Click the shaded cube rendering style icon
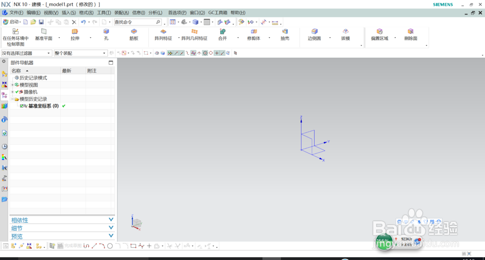485x260 pixels. coord(195,22)
